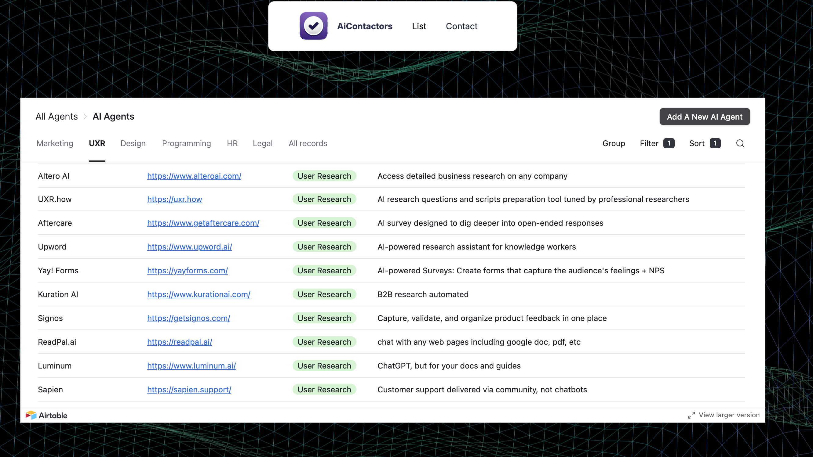Click the AiContactors brand name

point(365,26)
